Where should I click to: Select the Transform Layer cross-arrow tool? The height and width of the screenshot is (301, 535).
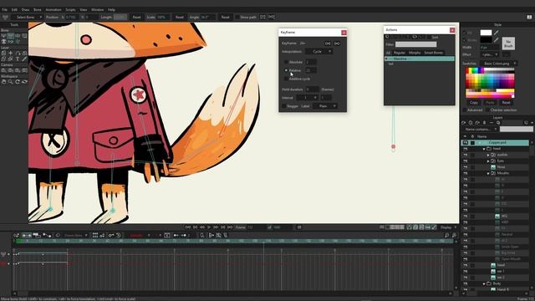coord(11,54)
